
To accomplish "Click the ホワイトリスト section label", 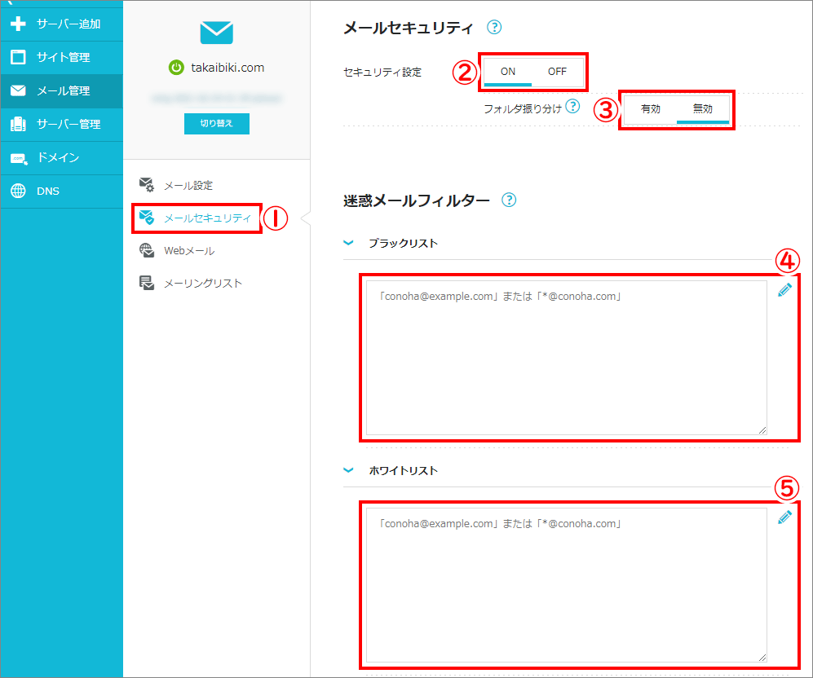I will point(403,470).
